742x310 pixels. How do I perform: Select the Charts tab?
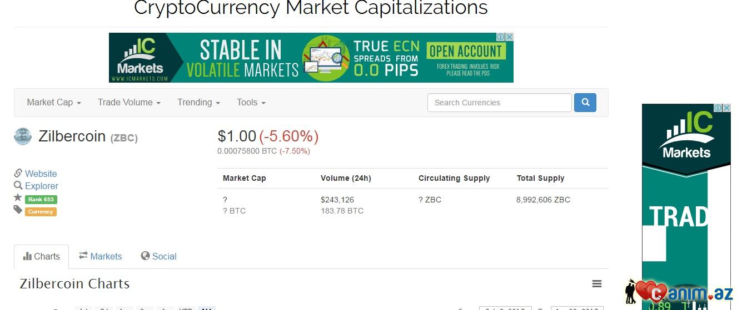pos(42,256)
